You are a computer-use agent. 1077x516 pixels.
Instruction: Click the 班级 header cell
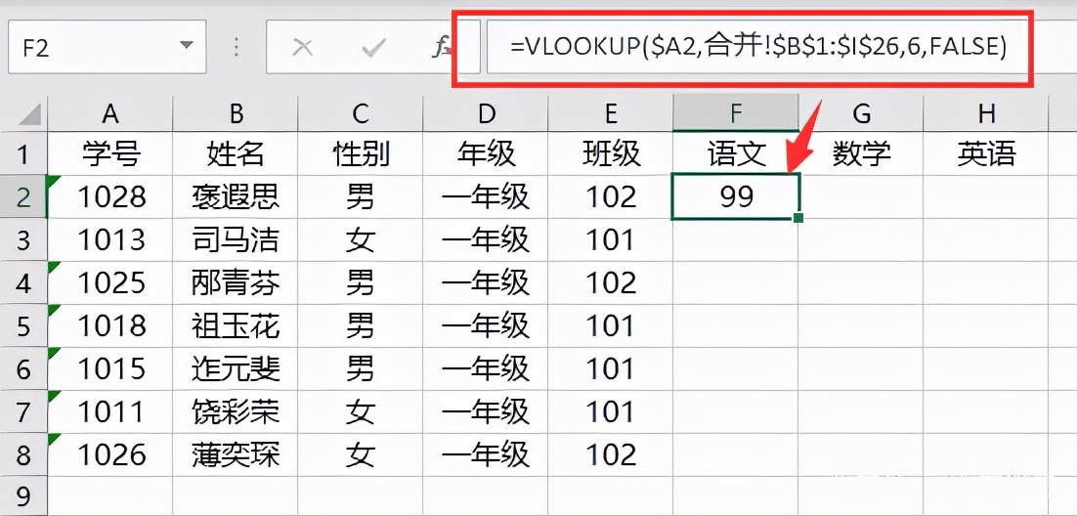(611, 153)
